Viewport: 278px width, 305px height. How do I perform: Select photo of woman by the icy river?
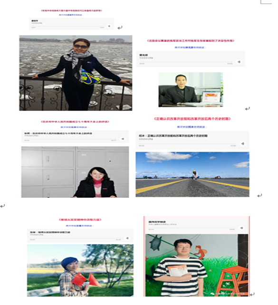click(76, 73)
